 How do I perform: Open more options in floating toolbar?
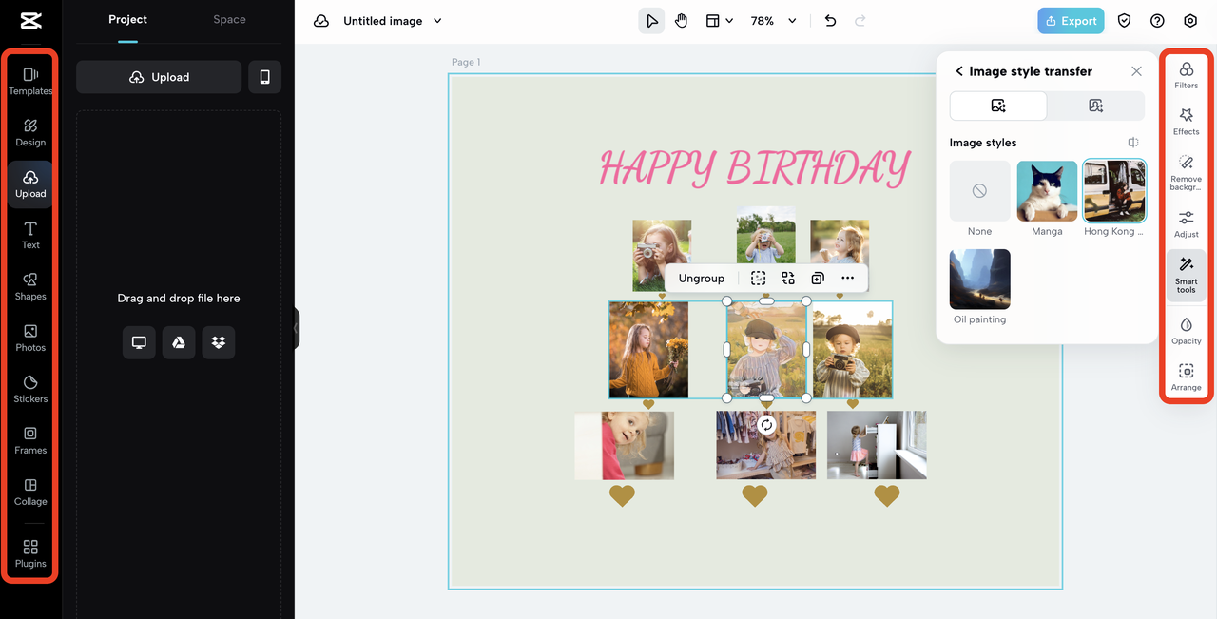(x=848, y=278)
